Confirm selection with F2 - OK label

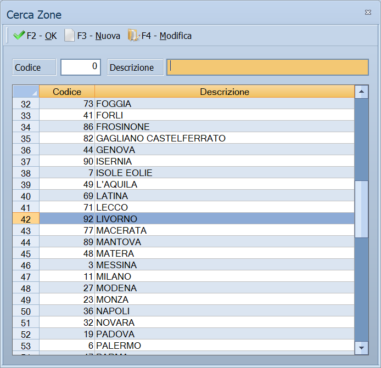point(42,36)
